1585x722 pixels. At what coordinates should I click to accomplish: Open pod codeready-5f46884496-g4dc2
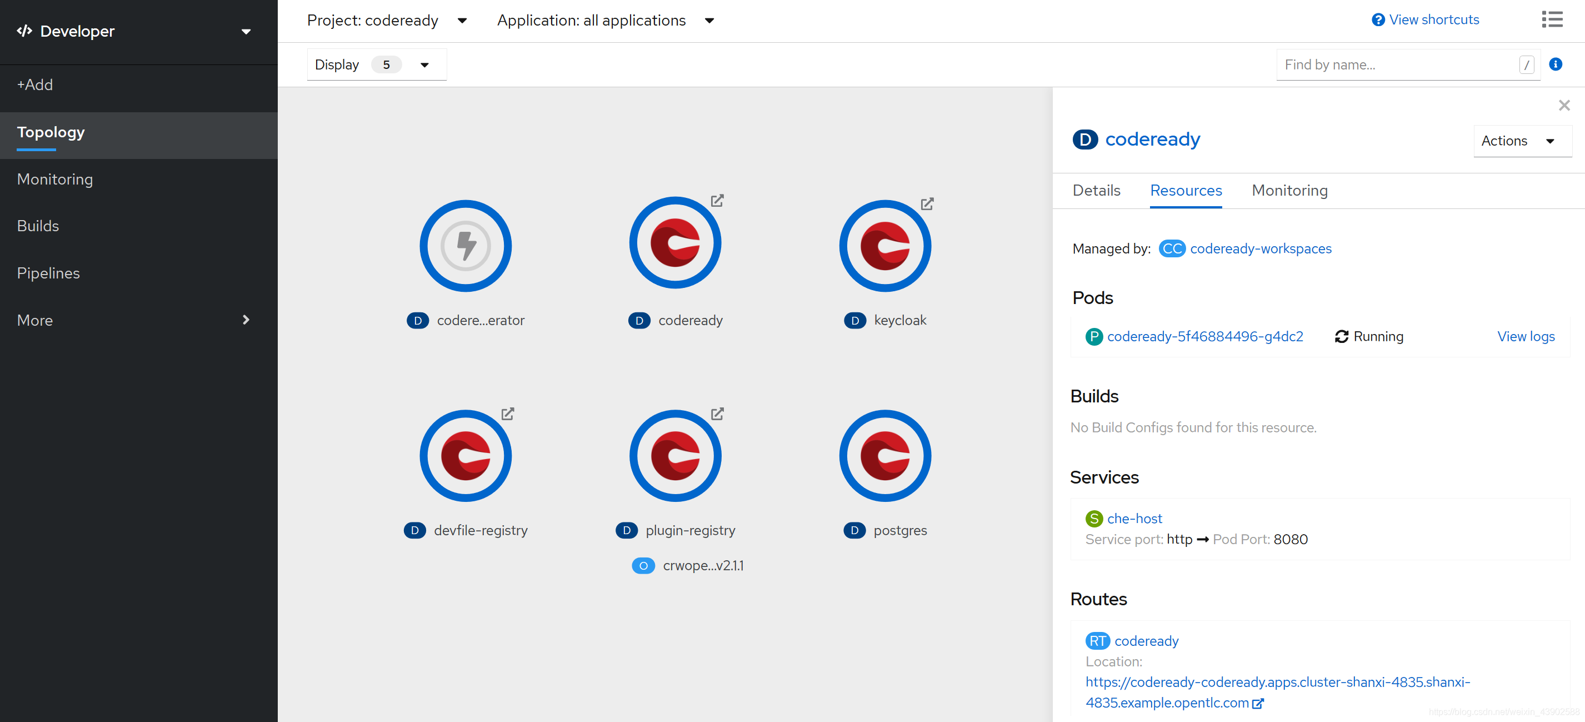[1205, 337]
